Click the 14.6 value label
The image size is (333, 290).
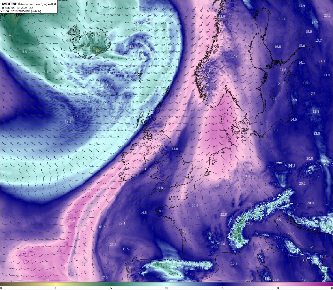click(x=293, y=120)
